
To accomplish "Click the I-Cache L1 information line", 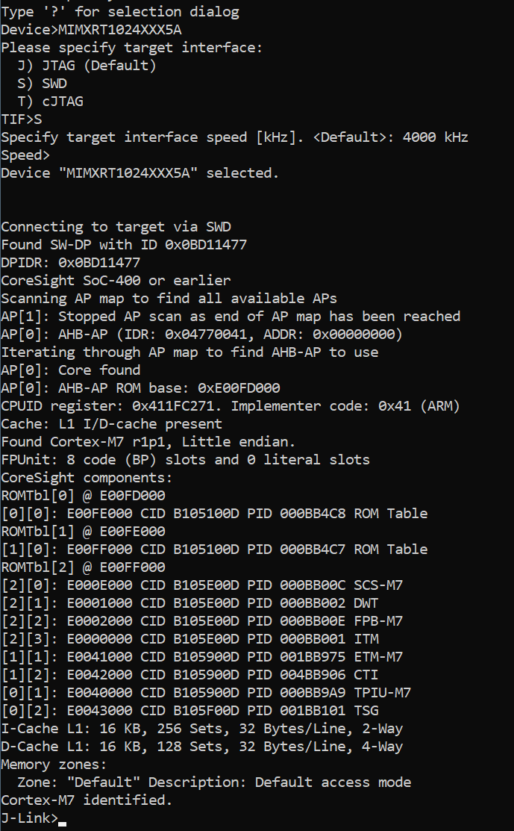I will click(x=201, y=729).
